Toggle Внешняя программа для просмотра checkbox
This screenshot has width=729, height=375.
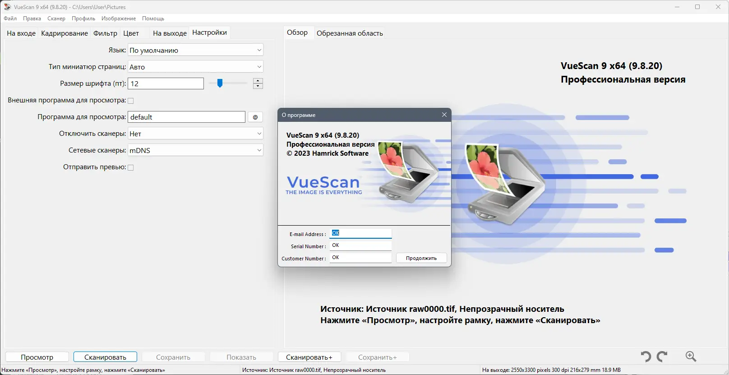131,101
